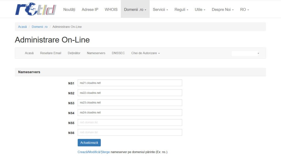The image size is (281, 162).
Task: Open the WHOIS menu item
Action: click(x=111, y=9)
